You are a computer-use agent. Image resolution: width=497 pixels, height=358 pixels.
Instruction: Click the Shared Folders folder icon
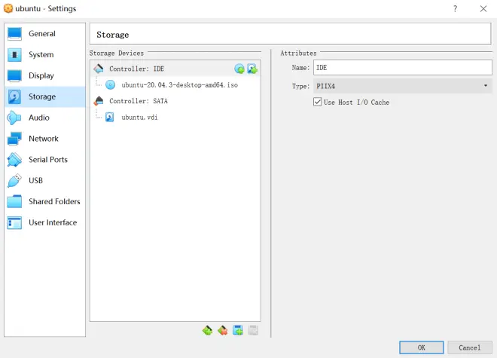14,201
